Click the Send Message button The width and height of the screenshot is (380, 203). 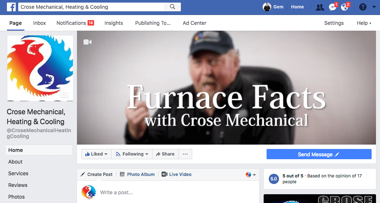click(x=319, y=154)
